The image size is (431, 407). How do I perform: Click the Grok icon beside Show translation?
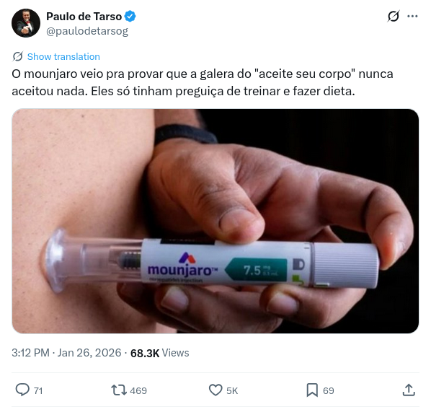point(18,56)
